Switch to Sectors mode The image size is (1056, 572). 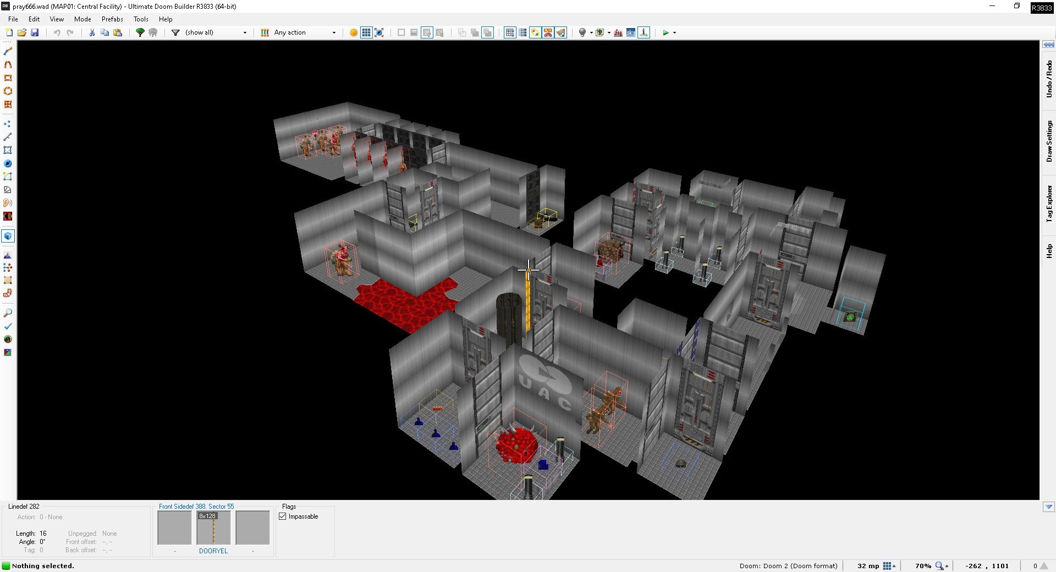click(8, 150)
